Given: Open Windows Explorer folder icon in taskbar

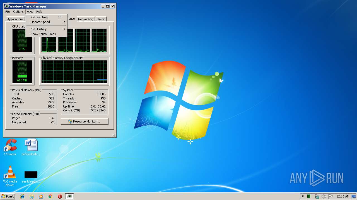Looking at the screenshot, I should tap(32, 196).
